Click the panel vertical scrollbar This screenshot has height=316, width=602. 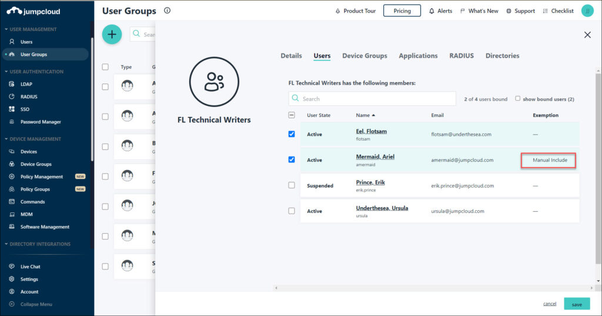(598, 168)
